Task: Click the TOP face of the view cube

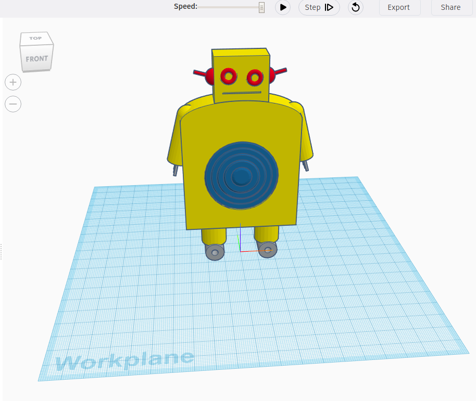Action: 35,38
